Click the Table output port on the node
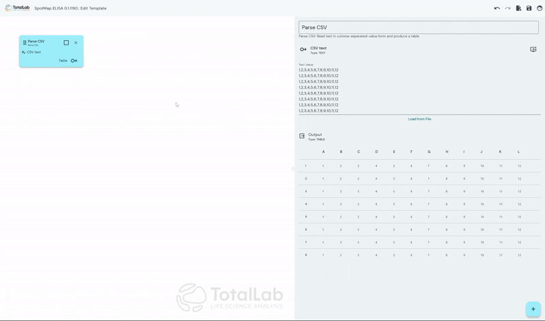 click(x=74, y=61)
